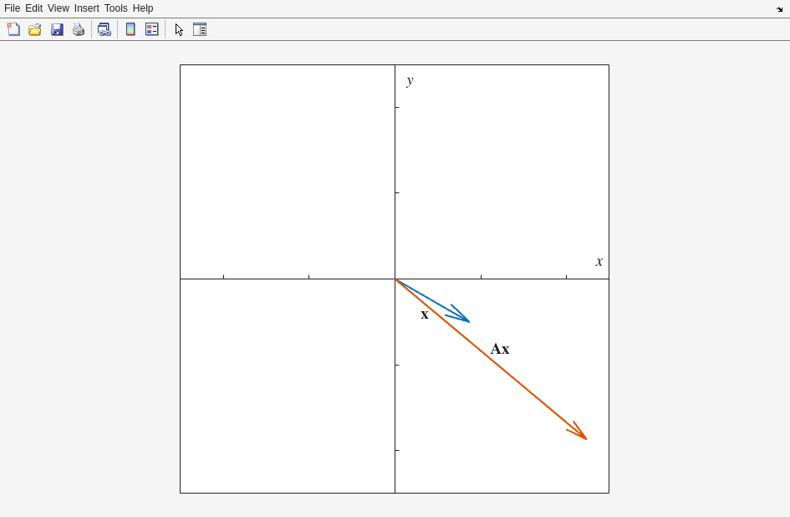This screenshot has height=517, width=790.
Task: Open the File menu
Action: click(x=12, y=8)
